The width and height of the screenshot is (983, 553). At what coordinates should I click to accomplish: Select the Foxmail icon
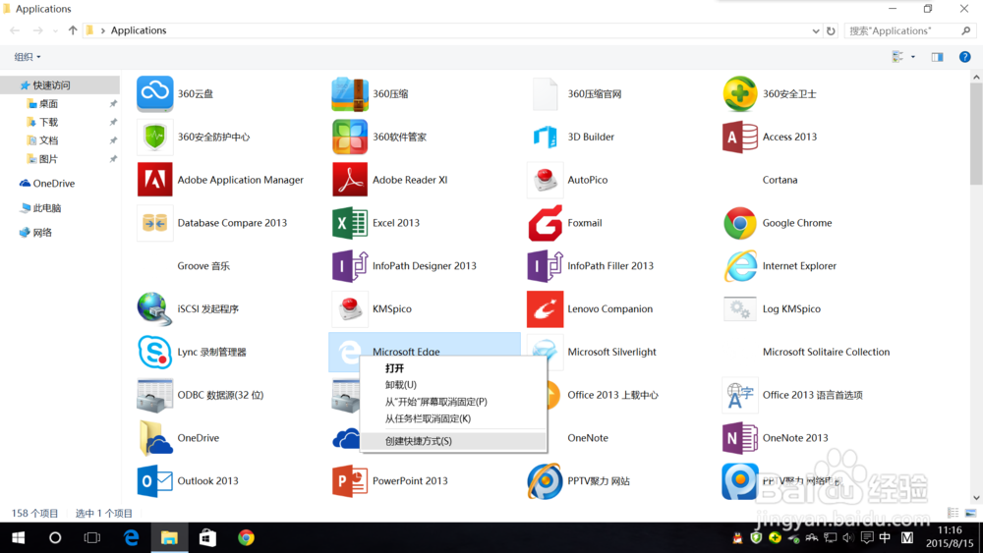[x=545, y=223]
